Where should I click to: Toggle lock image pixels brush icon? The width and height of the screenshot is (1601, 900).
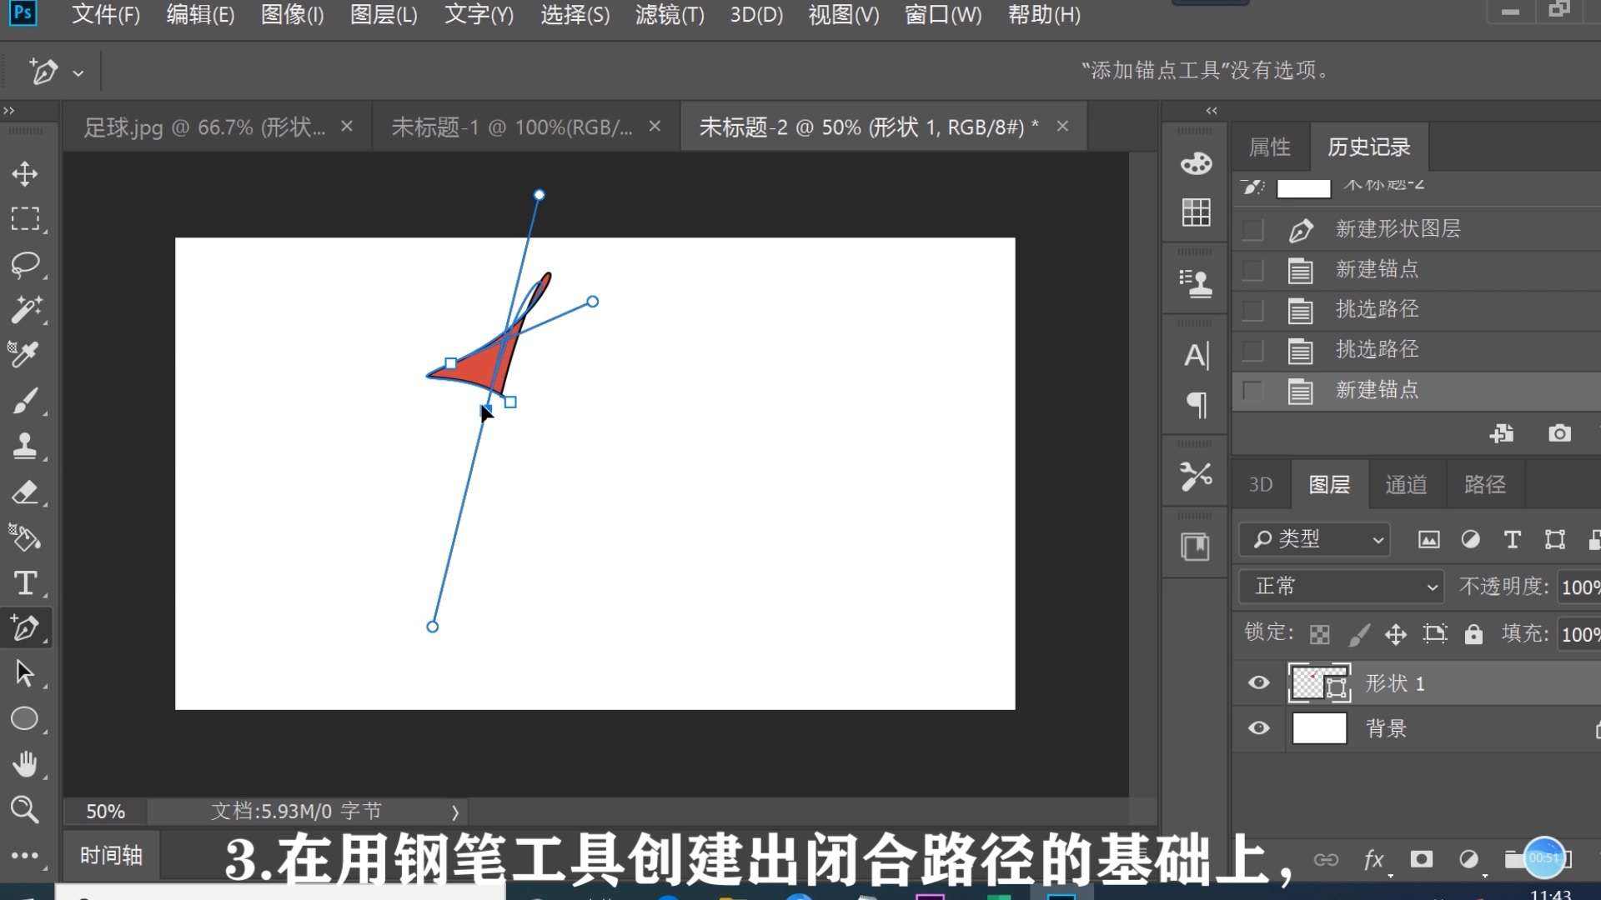coord(1358,635)
